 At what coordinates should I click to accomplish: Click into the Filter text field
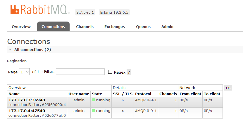click(80, 72)
